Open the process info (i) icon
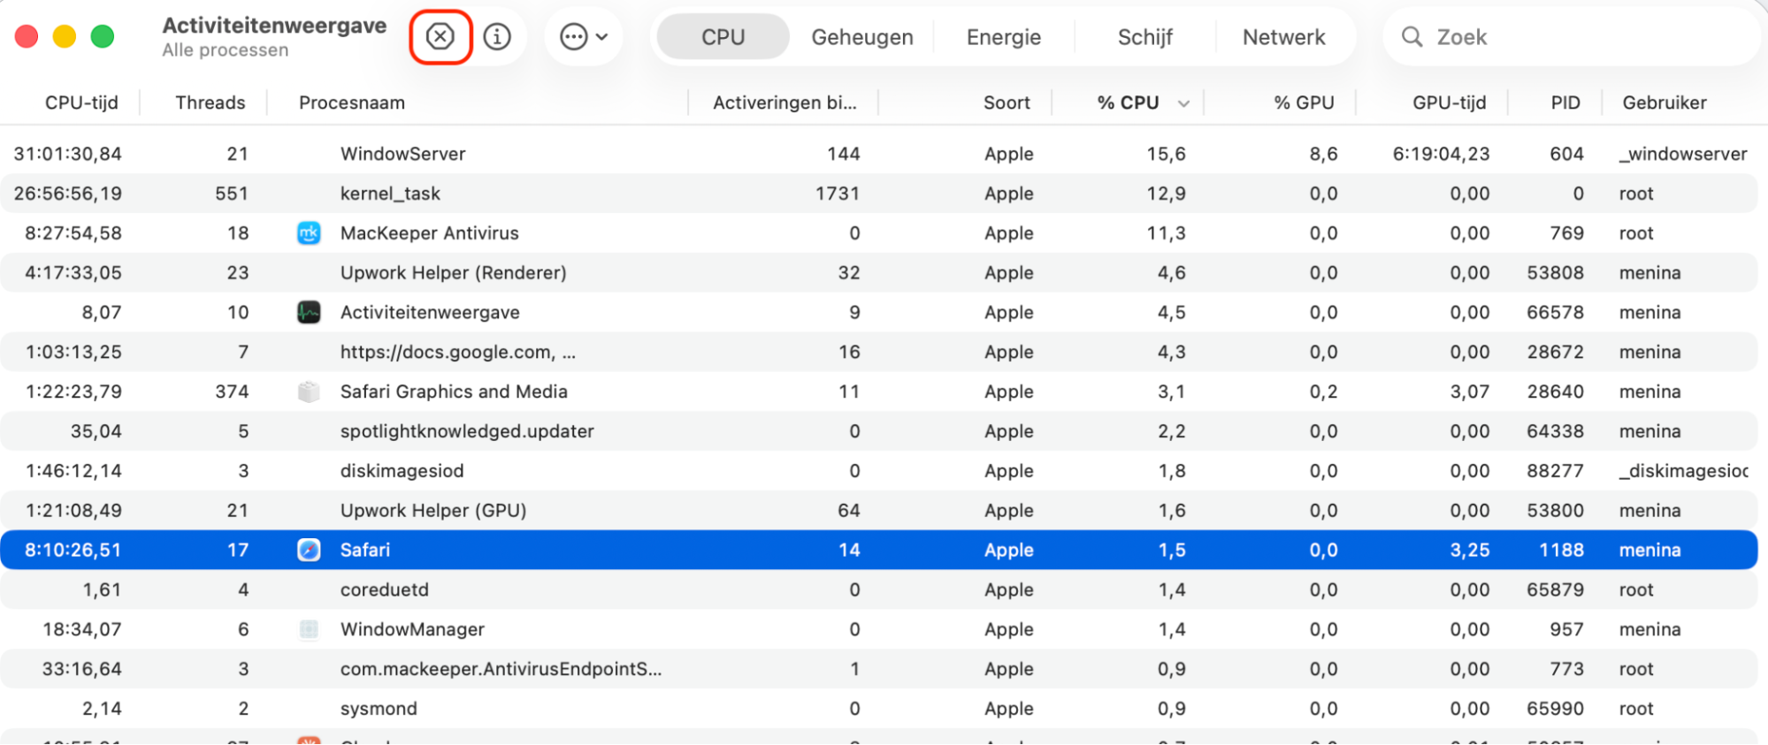Image resolution: width=1768 pixels, height=745 pixels. pos(497,36)
